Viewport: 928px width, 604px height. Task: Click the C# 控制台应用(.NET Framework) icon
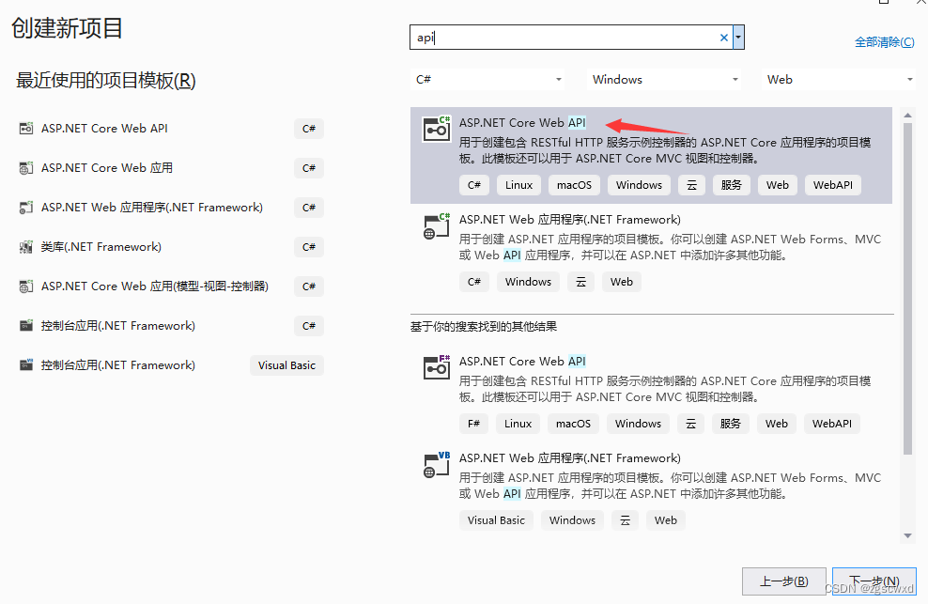tap(26, 326)
